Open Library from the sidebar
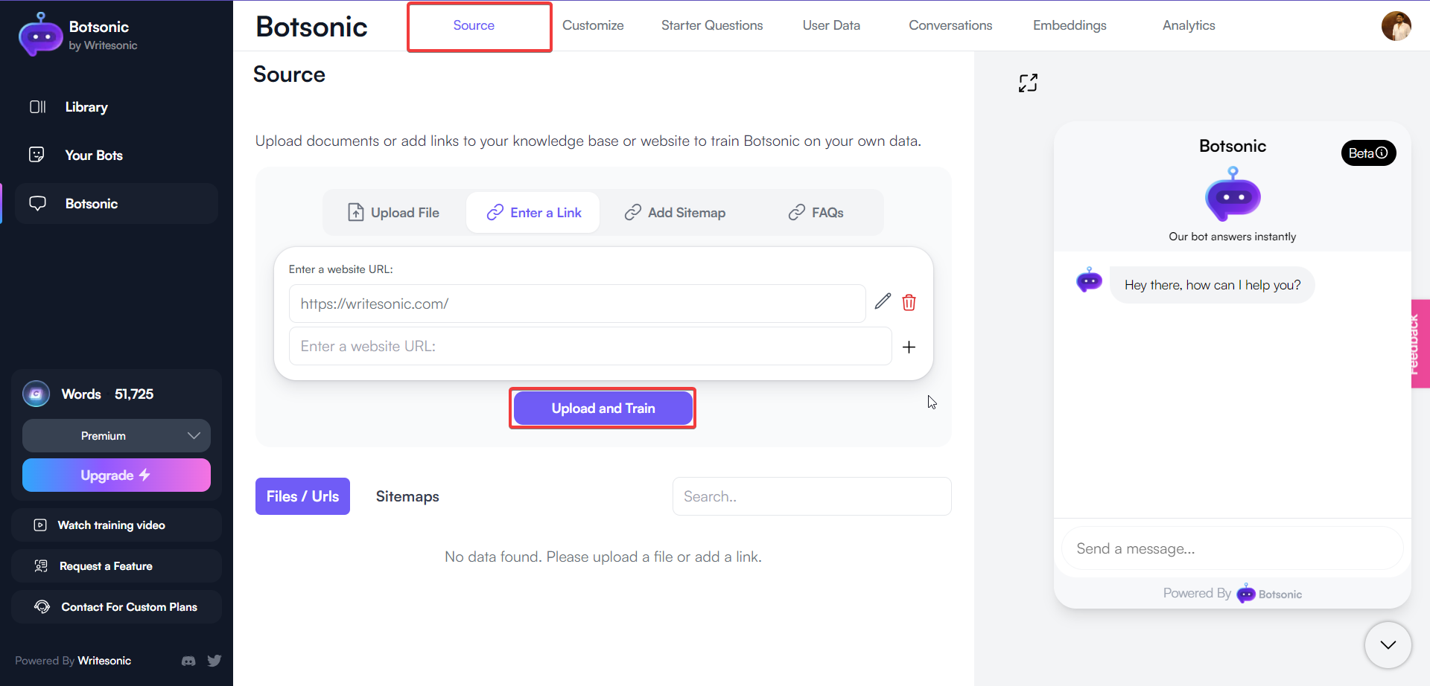Screen dimensions: 1430x686 click(x=86, y=106)
